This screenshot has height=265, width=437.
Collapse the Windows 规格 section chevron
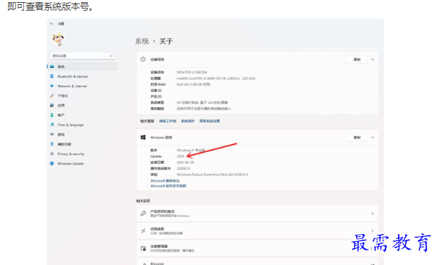coord(373,138)
